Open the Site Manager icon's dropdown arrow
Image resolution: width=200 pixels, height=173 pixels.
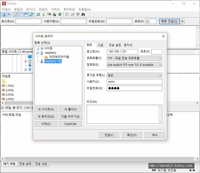click(x=9, y=15)
